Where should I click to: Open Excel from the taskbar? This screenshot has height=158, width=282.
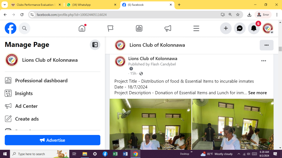click(x=115, y=154)
